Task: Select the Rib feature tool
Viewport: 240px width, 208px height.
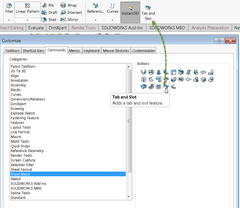Action: tap(48, 5)
